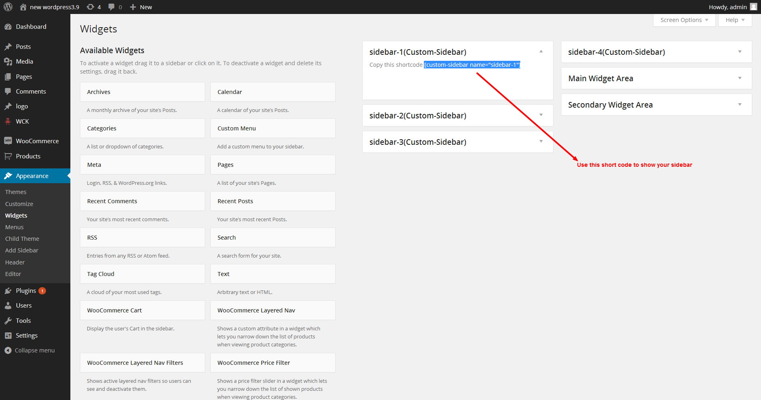The height and width of the screenshot is (400, 761).
Task: Click the WordPress logo icon
Action: pyautogui.click(x=8, y=7)
